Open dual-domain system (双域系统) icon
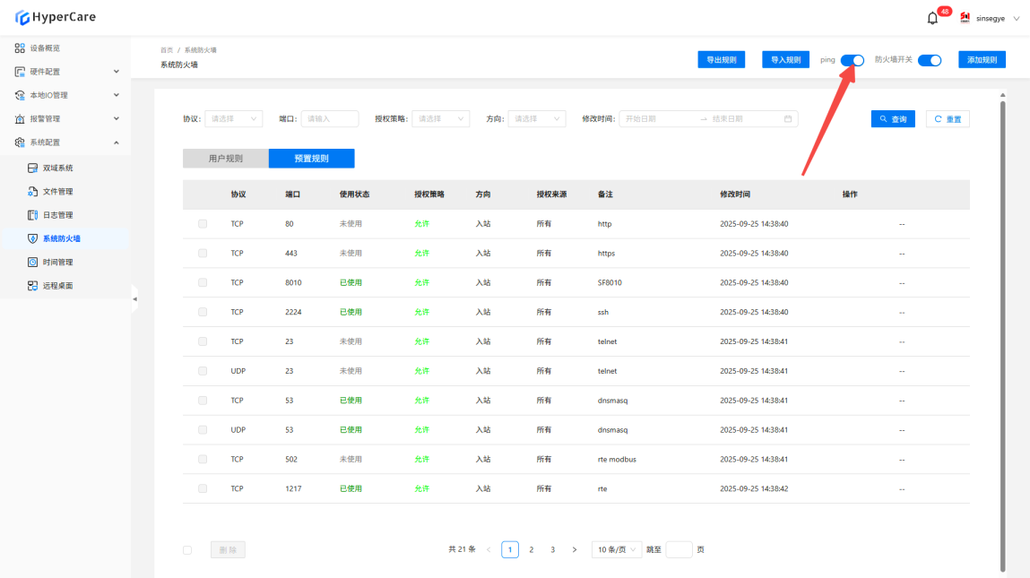 [x=32, y=168]
